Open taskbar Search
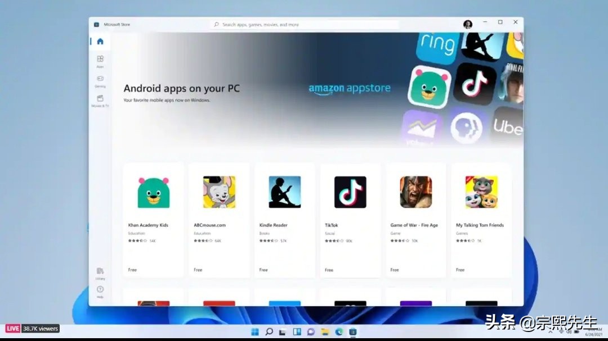608x341 pixels. 269,331
